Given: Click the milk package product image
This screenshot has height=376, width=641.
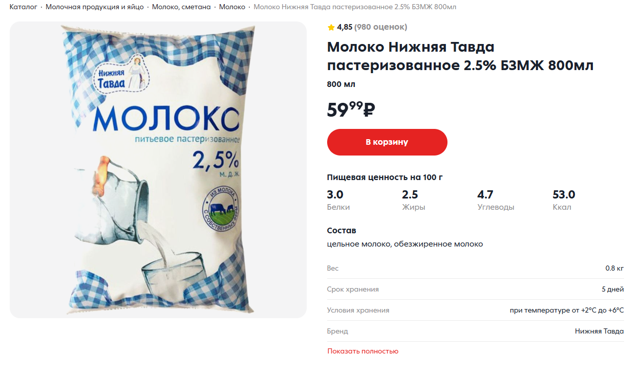Looking at the screenshot, I should [x=158, y=170].
